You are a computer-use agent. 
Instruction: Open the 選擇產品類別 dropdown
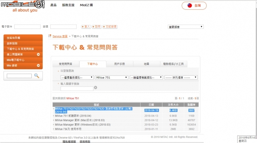pos(77,77)
